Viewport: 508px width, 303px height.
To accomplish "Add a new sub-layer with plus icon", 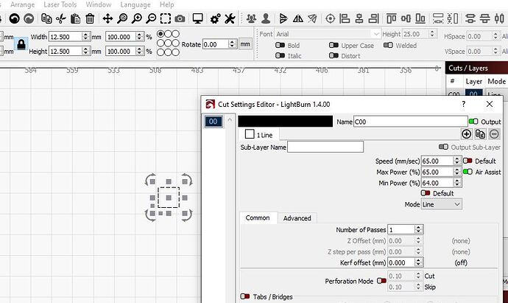I will point(466,134).
